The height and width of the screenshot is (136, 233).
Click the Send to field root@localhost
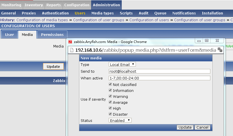tap(159, 71)
